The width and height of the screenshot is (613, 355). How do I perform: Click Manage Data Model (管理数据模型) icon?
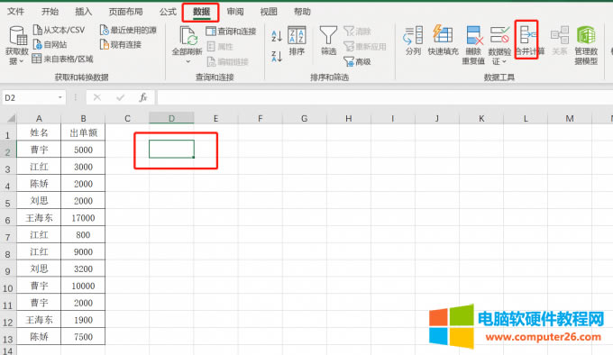[586, 35]
